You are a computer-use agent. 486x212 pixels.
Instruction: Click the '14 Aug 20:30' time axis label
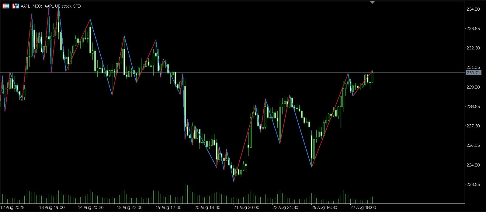pos(91,207)
